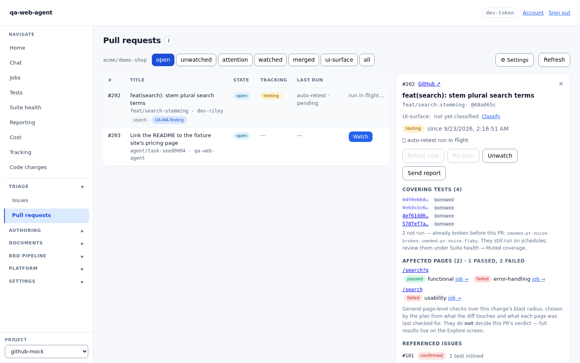The width and height of the screenshot is (580, 363).
Task: Expand the Authoring sidebar section
Action: (x=47, y=231)
